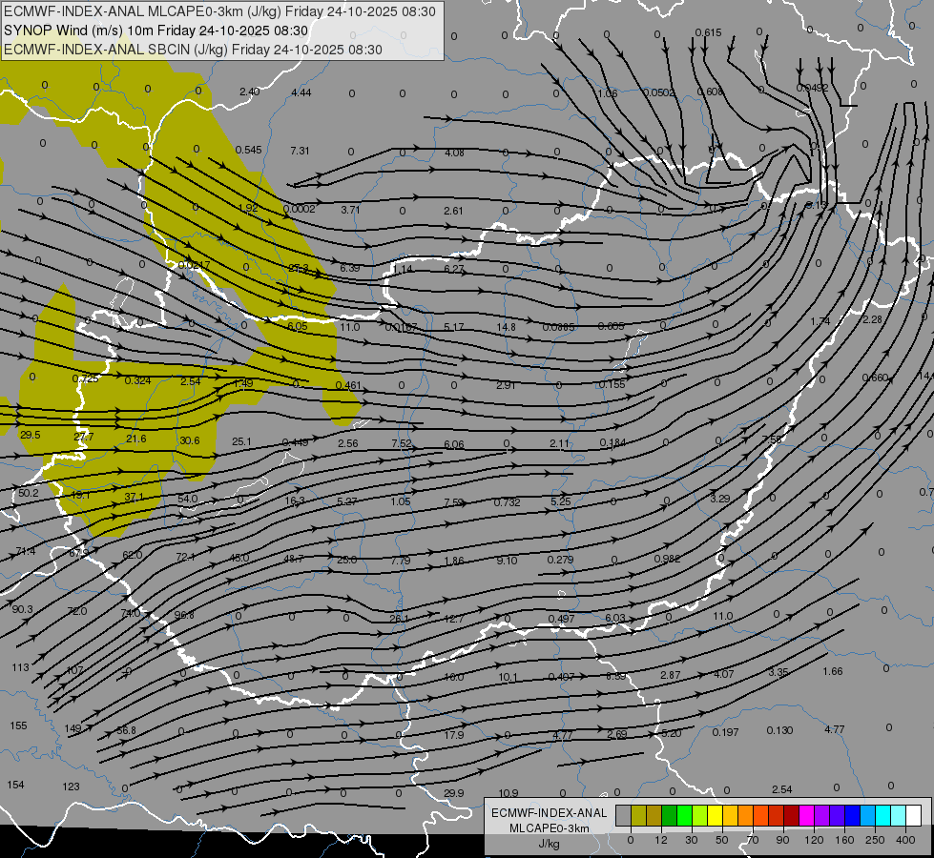This screenshot has width=934, height=858.
Task: Click the map value 0.130
Action: point(779,730)
